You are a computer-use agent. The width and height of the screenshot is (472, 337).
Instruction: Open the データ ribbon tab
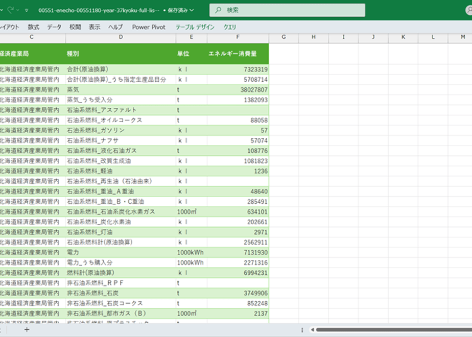(x=54, y=27)
